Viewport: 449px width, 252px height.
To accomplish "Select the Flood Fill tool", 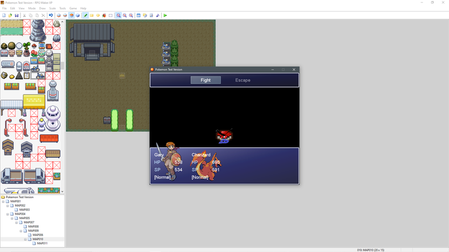I will (104, 15).
